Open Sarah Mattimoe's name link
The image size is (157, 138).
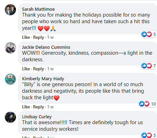click(38, 9)
